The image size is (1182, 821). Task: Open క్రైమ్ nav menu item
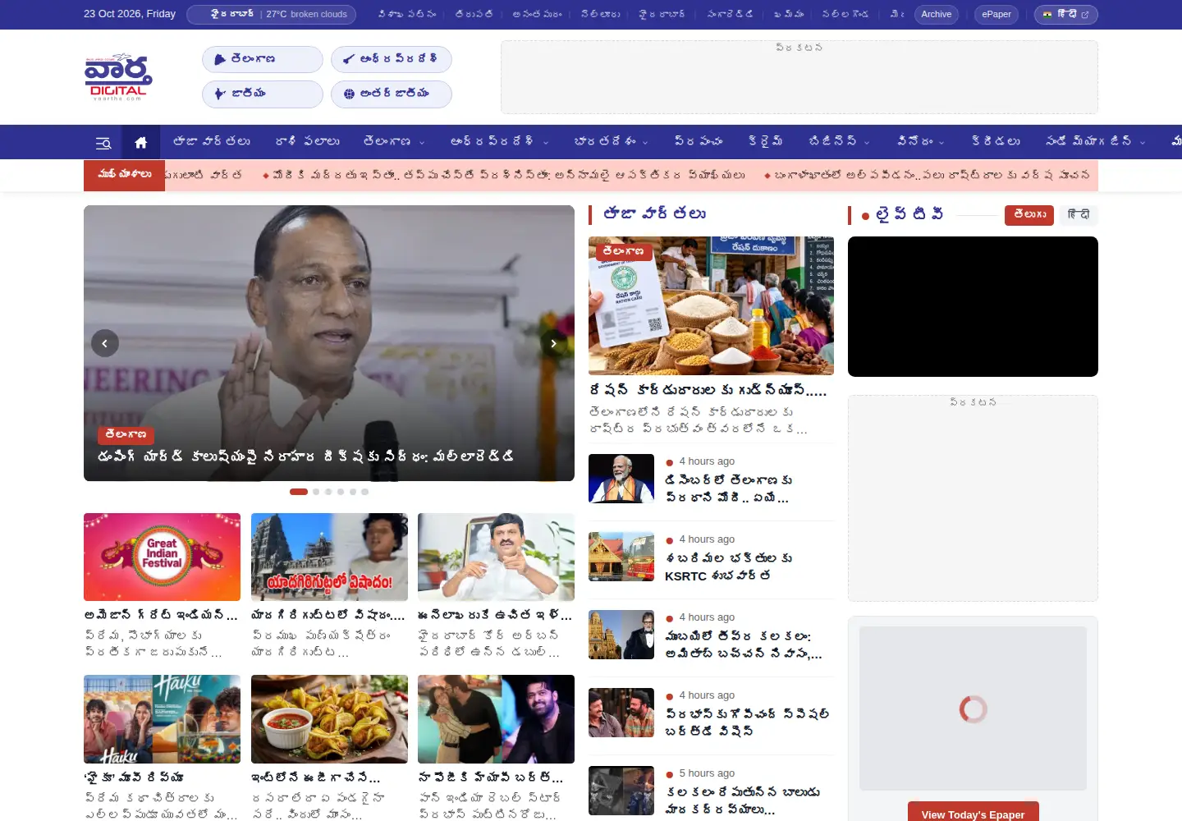point(765,142)
